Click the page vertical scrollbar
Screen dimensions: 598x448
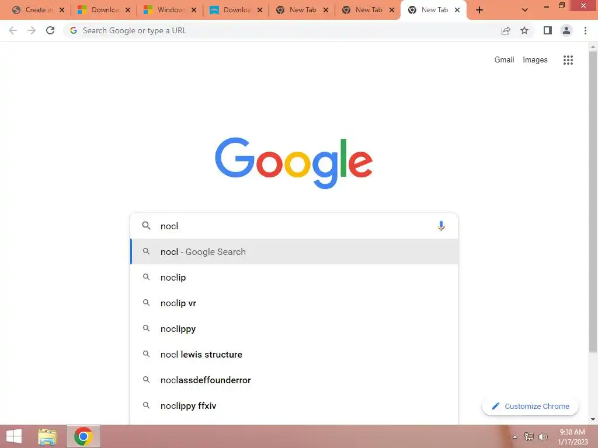pos(593,202)
